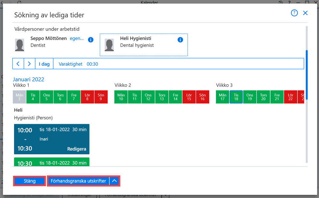Image resolution: width=319 pixels, height=198 pixels.
Task: Select Tors 20 day cell
Action: 263,97
